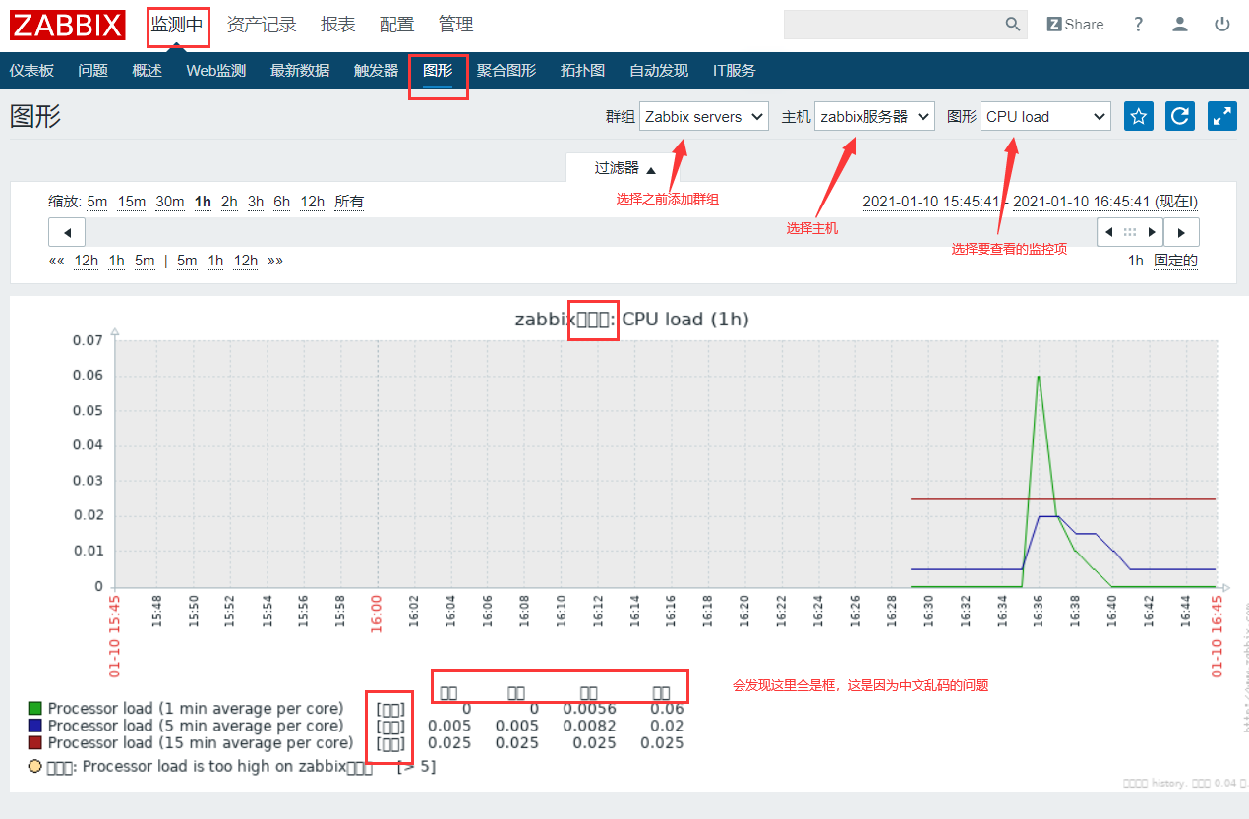
Task: Go to 图形 submenu
Action: [x=438, y=71]
